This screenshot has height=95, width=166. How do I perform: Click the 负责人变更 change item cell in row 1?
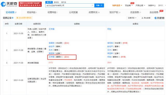pyautogui.click(x=37, y=33)
